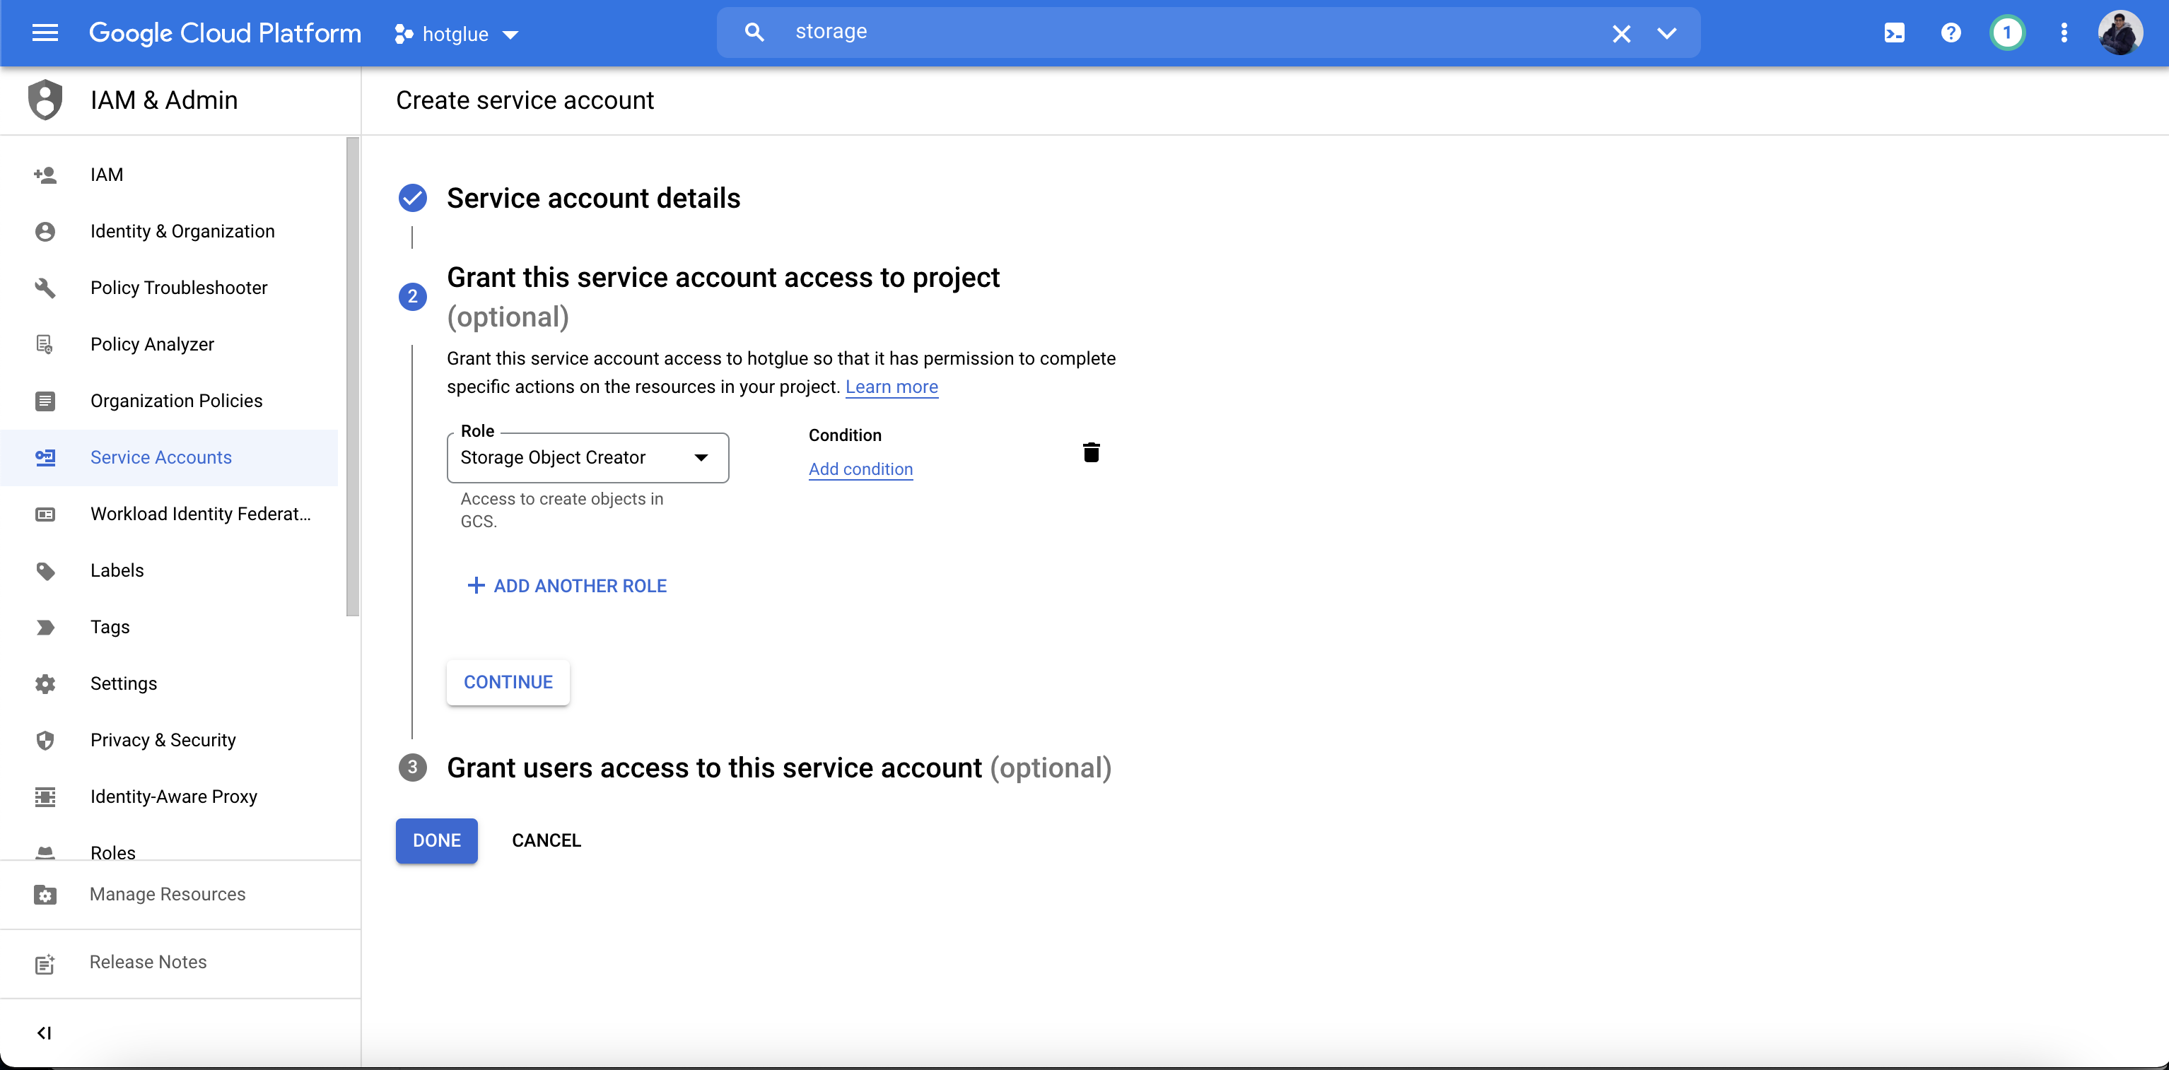Screen dimensions: 2169x1070
Task: Clear the search box with X icon
Action: point(1621,34)
